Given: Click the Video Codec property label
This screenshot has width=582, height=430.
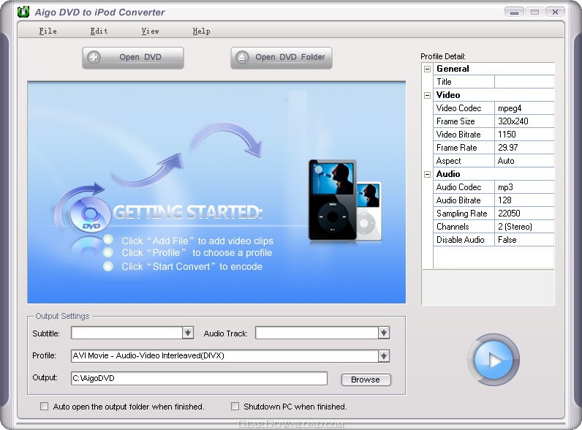Looking at the screenshot, I should [458, 108].
